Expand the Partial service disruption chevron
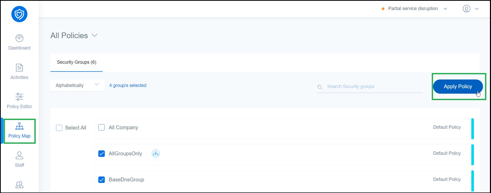 [x=445, y=9]
